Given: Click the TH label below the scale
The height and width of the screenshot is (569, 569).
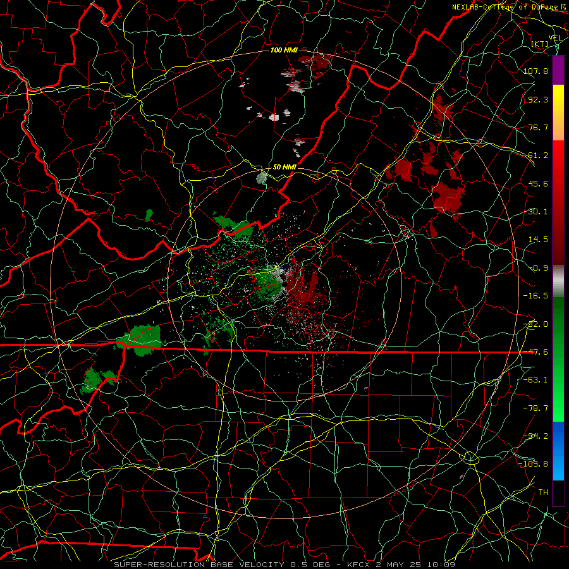Looking at the screenshot, I should coord(543,493).
